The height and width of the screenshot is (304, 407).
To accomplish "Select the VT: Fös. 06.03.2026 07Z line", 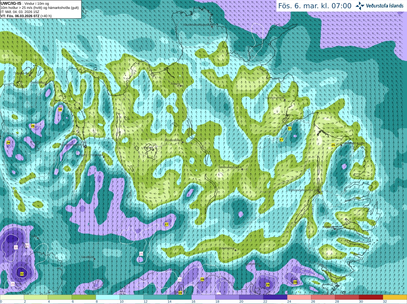I will 26,16.
